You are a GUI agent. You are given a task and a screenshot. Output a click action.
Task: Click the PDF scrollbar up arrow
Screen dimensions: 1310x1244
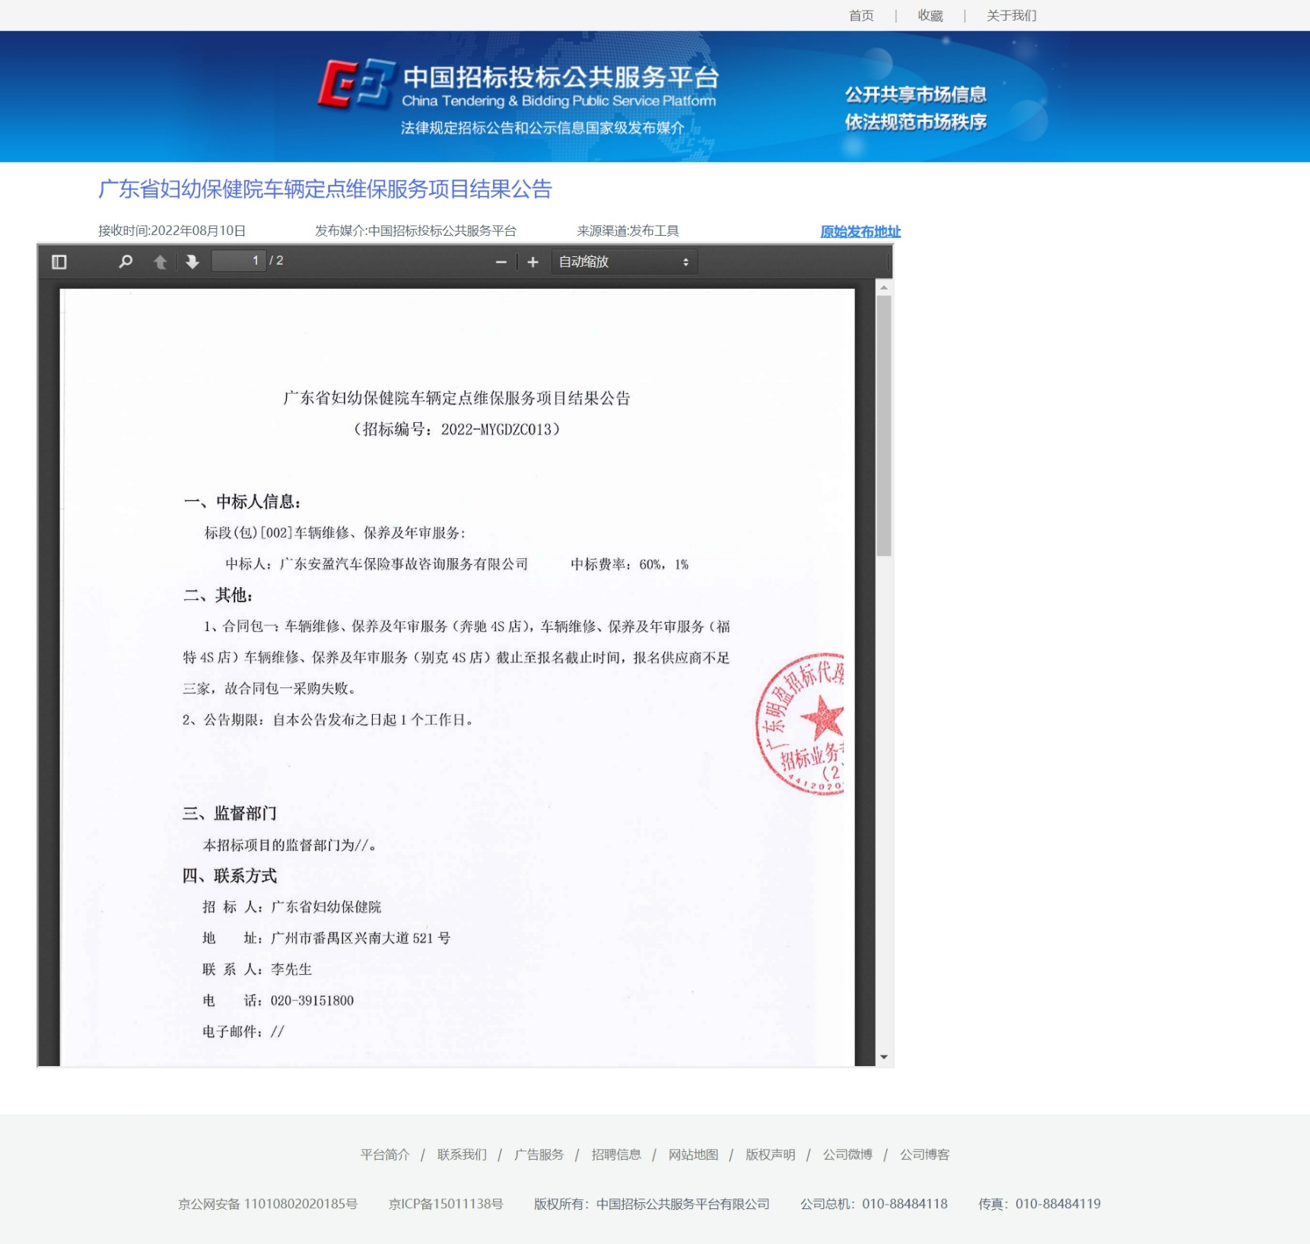pos(883,287)
